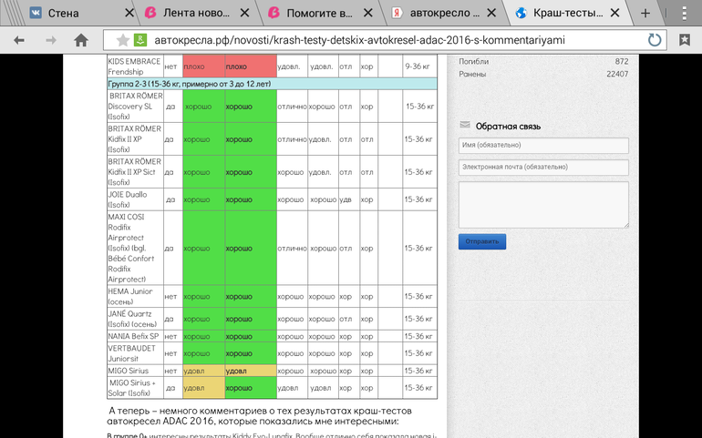
Task: Switch to the Стена tab
Action: click(62, 14)
